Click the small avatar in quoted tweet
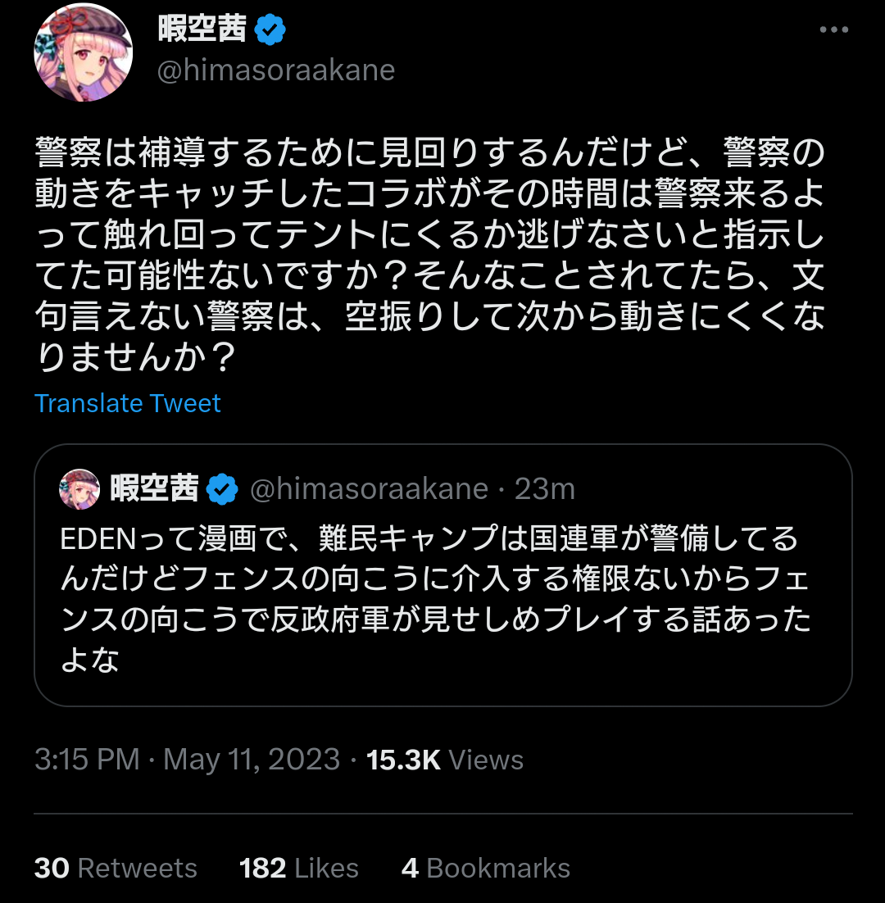Screen dimensions: 885x903 [79, 490]
